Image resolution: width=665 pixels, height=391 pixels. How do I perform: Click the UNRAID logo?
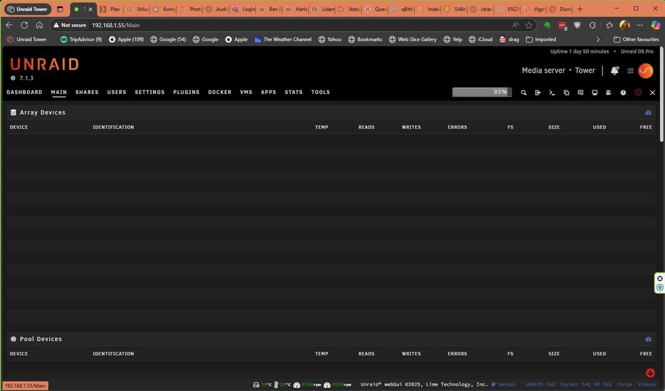(45, 65)
